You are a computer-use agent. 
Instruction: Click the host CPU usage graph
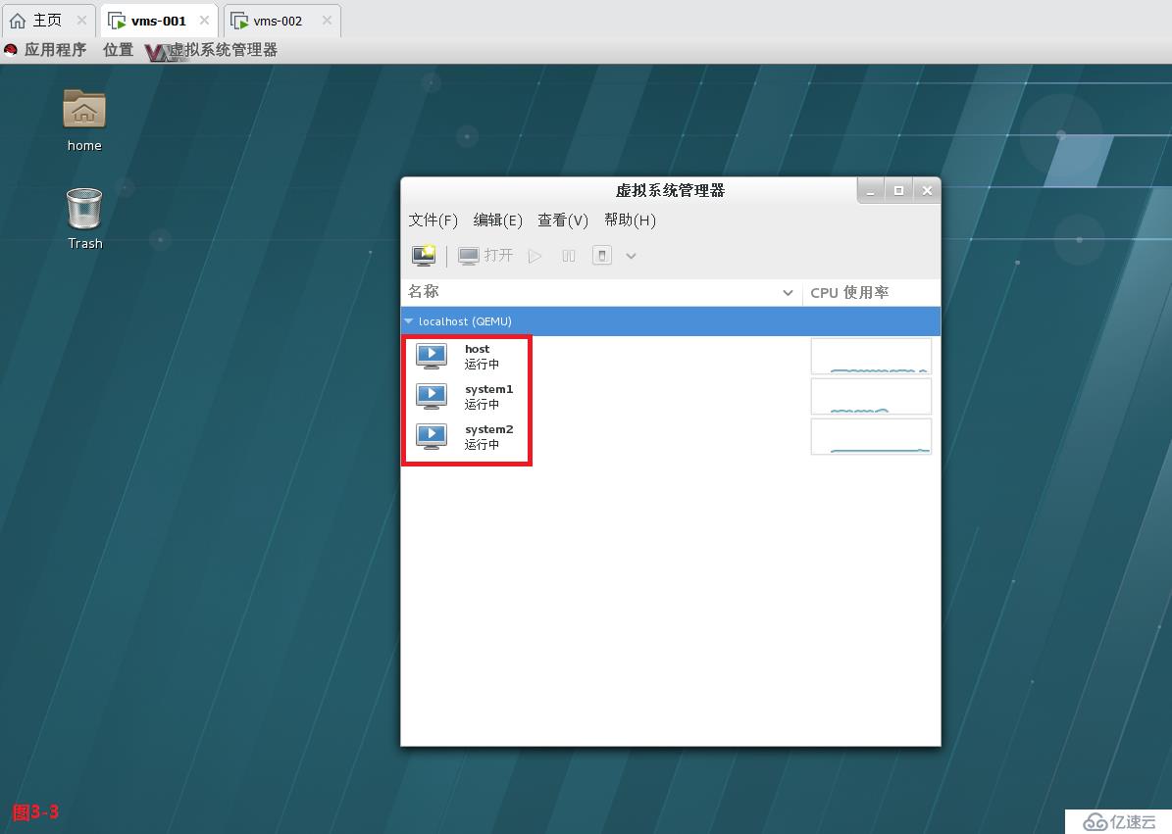tap(871, 356)
